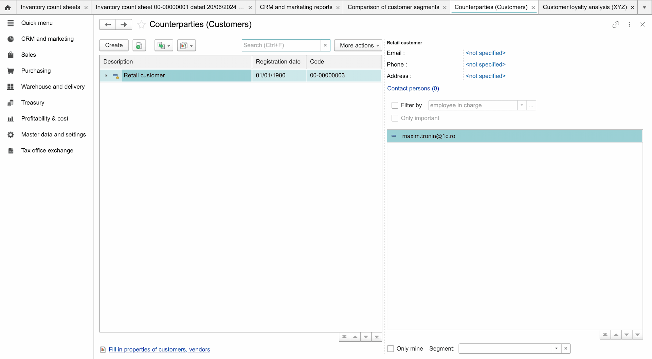Go forward with the right arrow button
This screenshot has width=652, height=359.
click(x=124, y=24)
